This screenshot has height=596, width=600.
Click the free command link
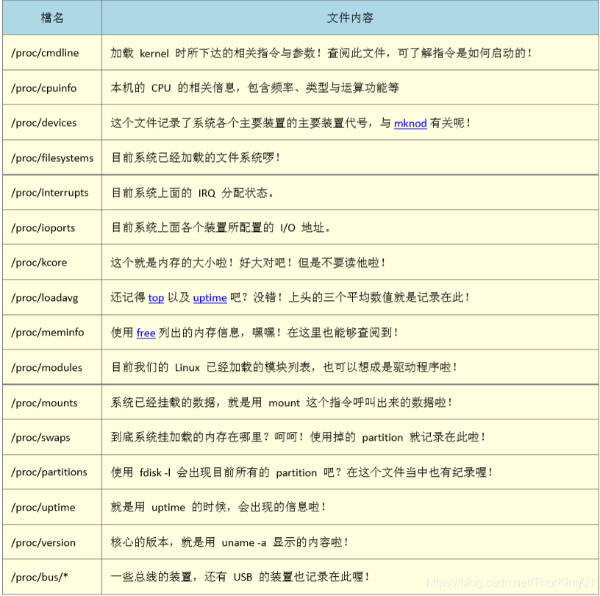tap(146, 333)
